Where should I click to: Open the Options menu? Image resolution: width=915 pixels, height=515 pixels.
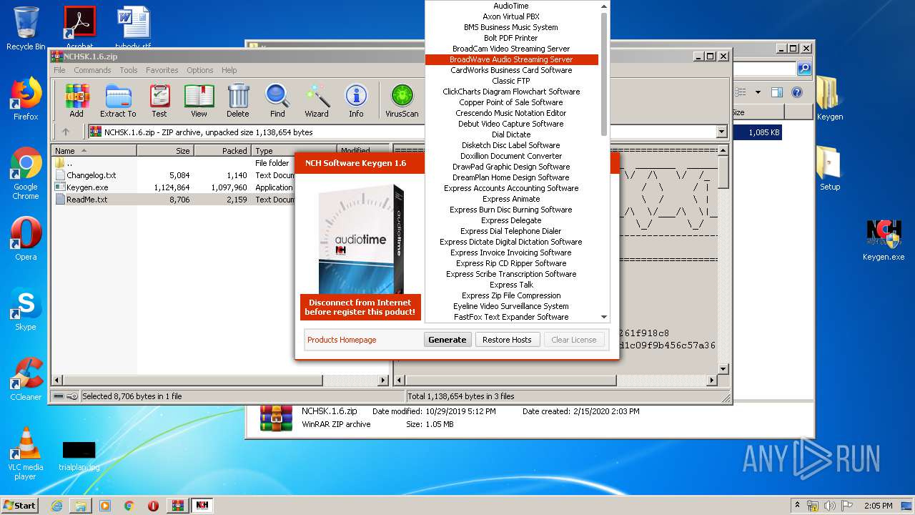200,70
